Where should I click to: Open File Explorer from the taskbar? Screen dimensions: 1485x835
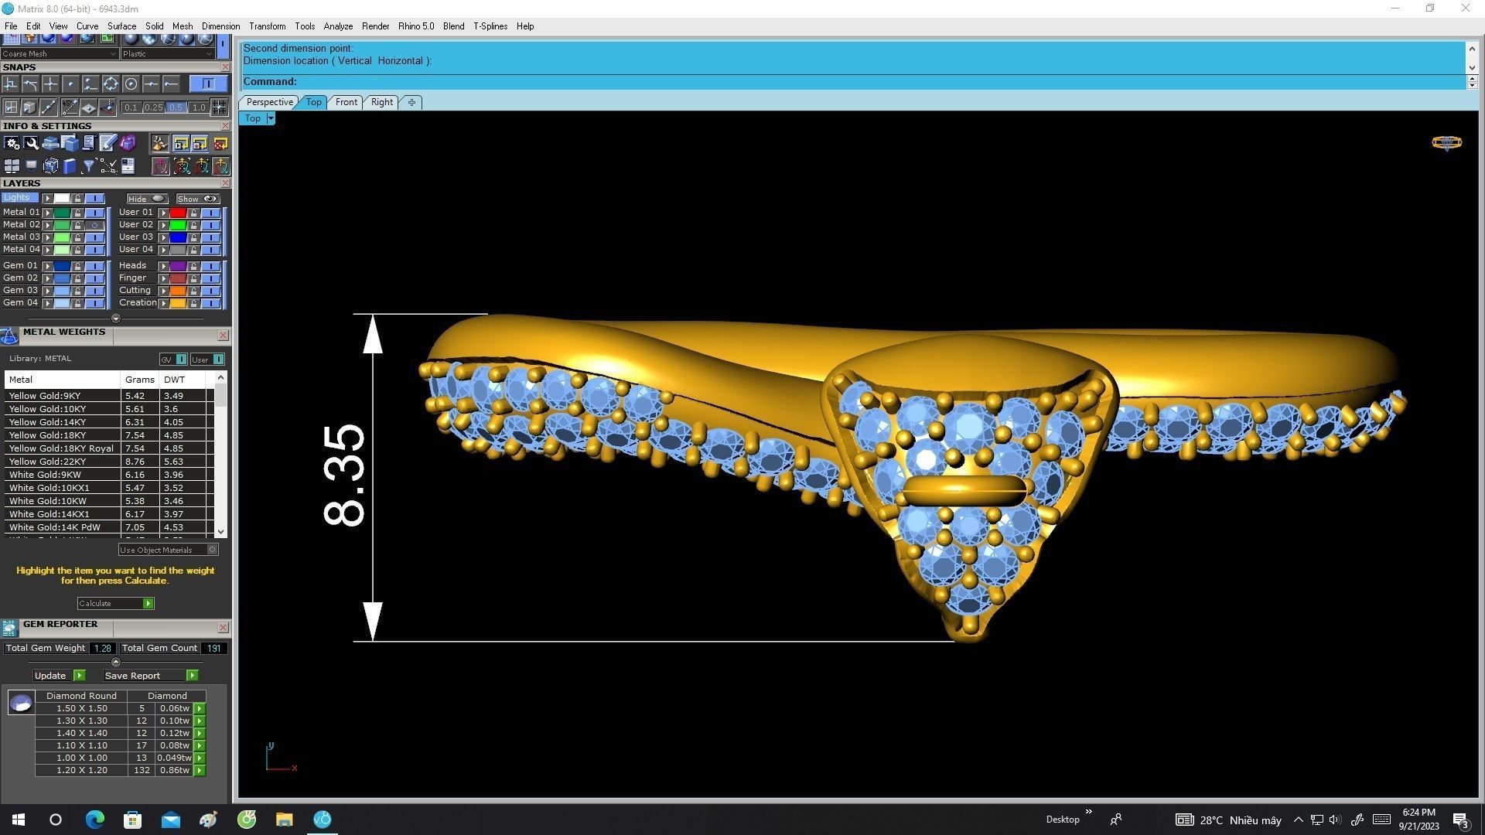284,820
